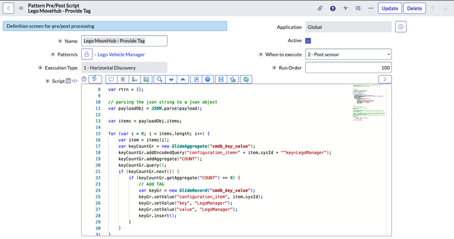Viewport: 454px width, 239px height.
Task: Click the format code toolbar icon
Action: tap(123, 80)
